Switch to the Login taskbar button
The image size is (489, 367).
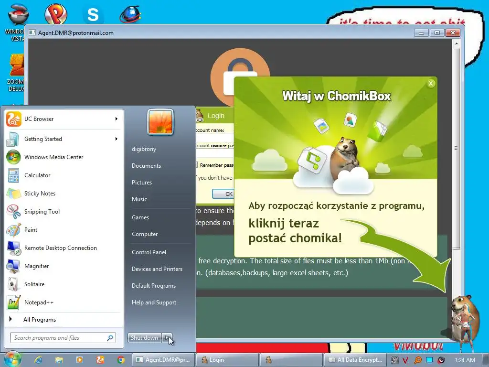tap(228, 360)
